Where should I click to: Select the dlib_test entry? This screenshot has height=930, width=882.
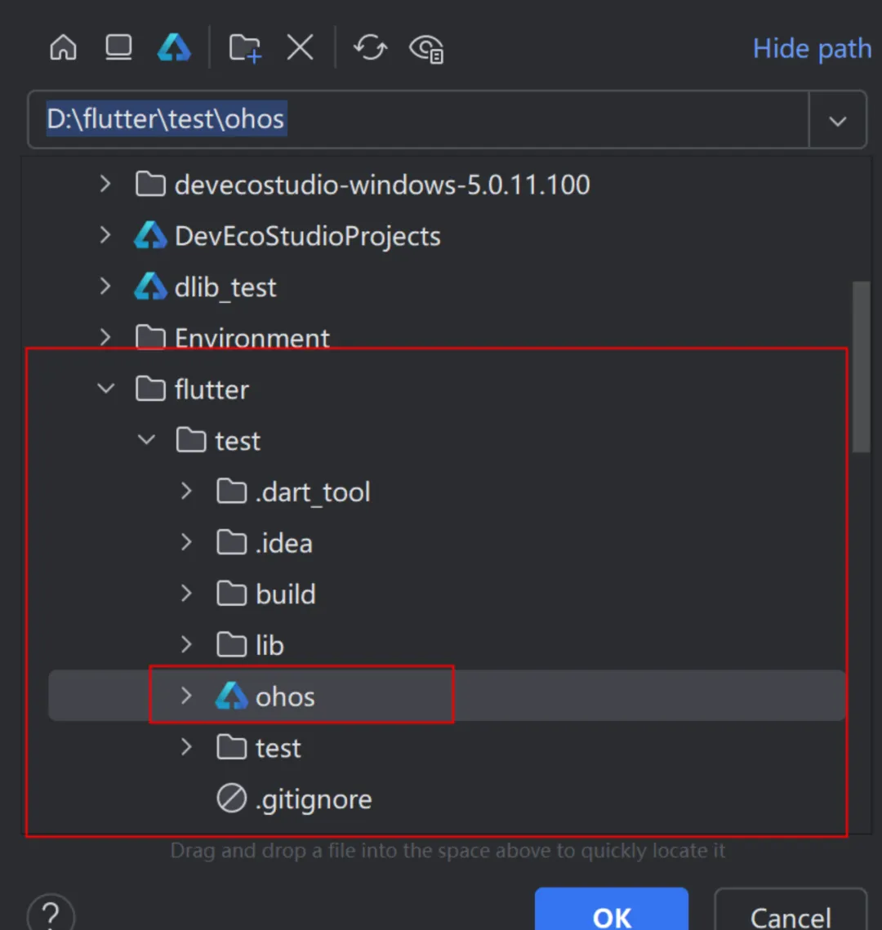click(225, 287)
